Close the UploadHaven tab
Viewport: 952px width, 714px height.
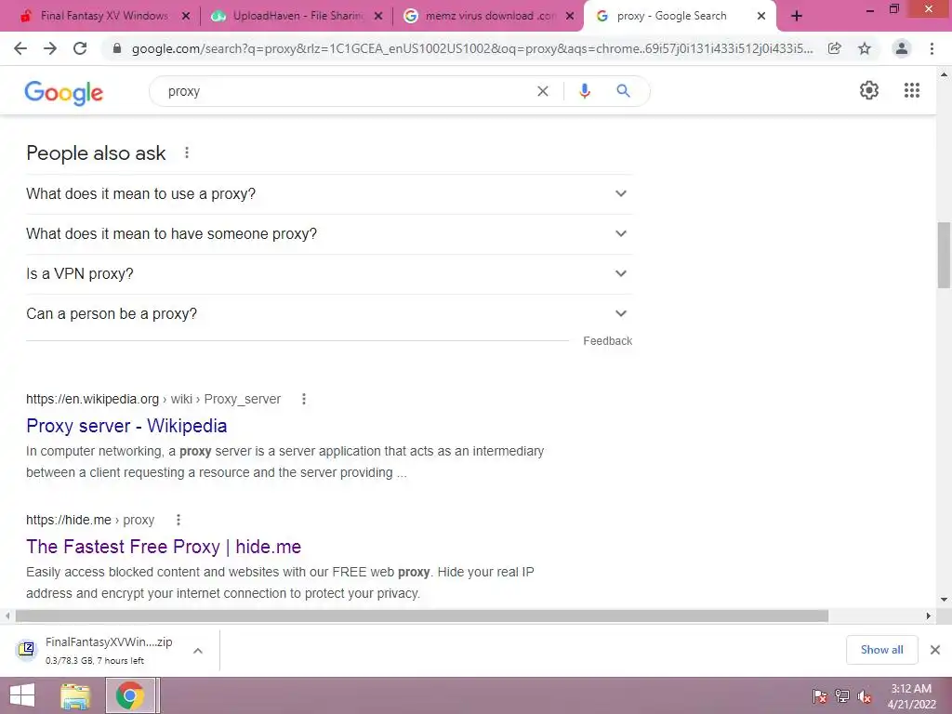378,17
